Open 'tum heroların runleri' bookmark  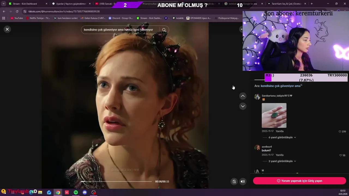(66, 18)
